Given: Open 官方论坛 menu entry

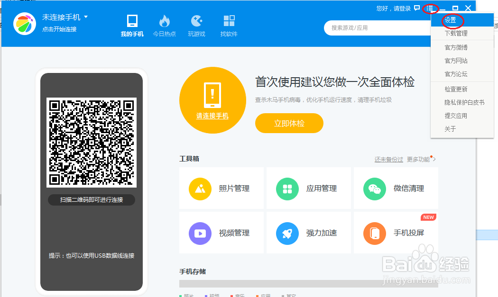Looking at the screenshot, I should click(x=462, y=74).
